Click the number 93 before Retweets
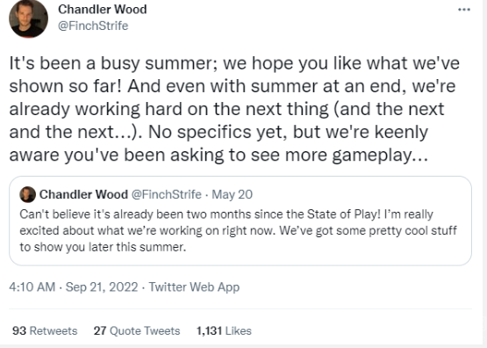The width and height of the screenshot is (487, 348). [x=19, y=330]
